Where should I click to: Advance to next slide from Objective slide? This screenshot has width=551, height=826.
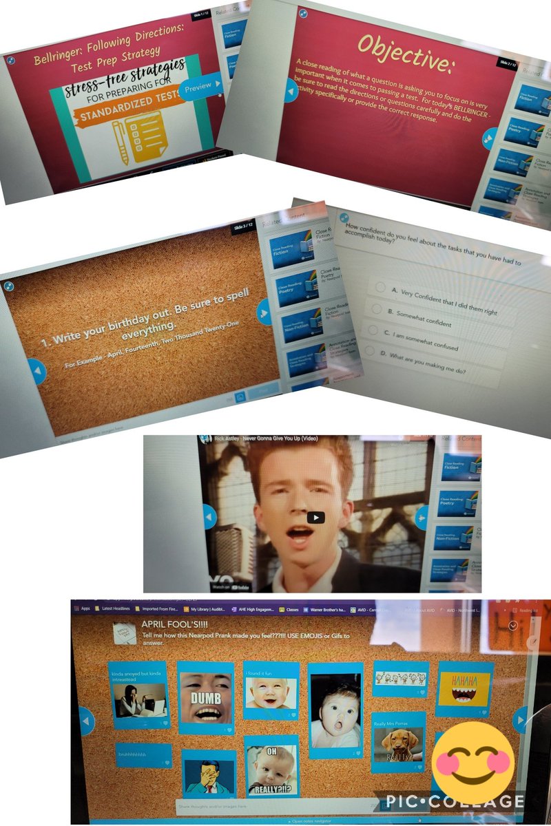[490, 138]
